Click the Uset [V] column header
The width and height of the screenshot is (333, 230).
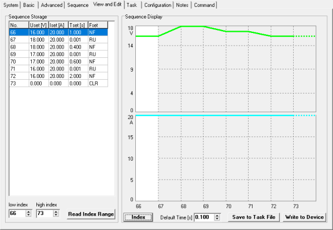click(38, 25)
